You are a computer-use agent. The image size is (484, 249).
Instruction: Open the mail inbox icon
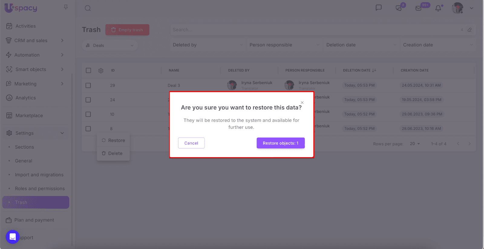[419, 8]
